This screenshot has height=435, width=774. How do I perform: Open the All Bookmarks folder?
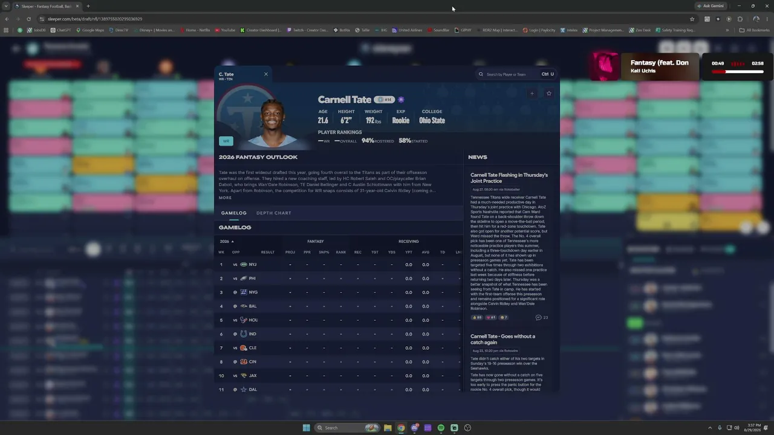[x=755, y=30]
